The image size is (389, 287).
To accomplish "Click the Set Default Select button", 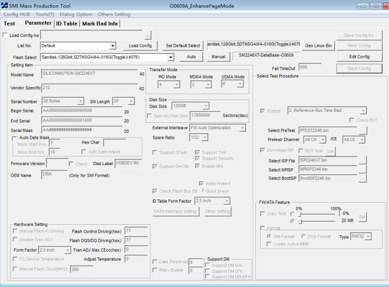I will coord(183,46).
